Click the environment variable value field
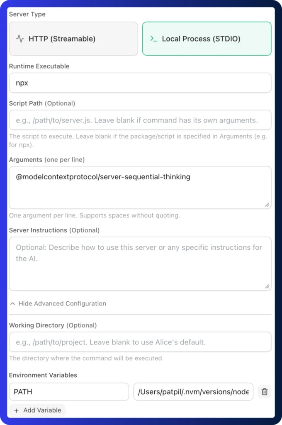 193,392
